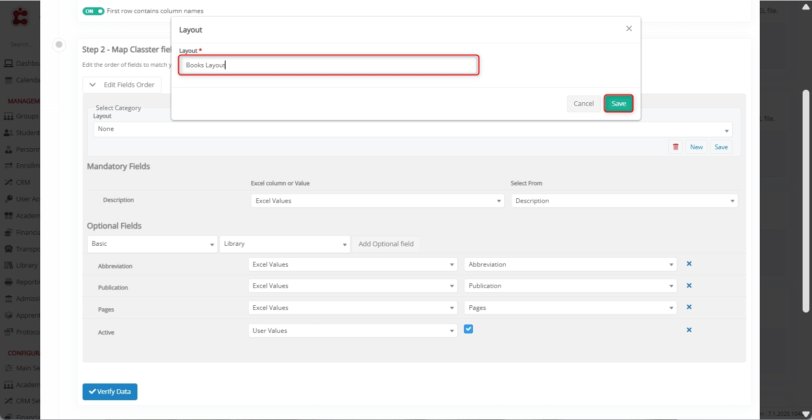Open the Description Select From dropdown
Screen dimensions: 812x420
click(x=624, y=201)
